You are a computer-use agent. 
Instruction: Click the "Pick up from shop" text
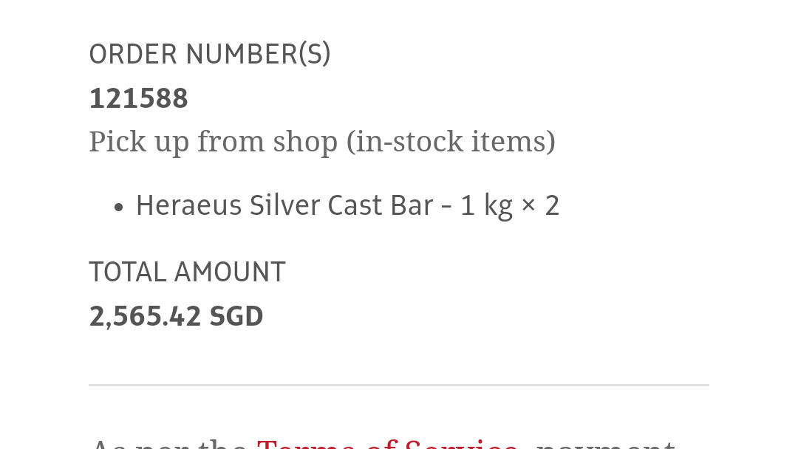214,141
